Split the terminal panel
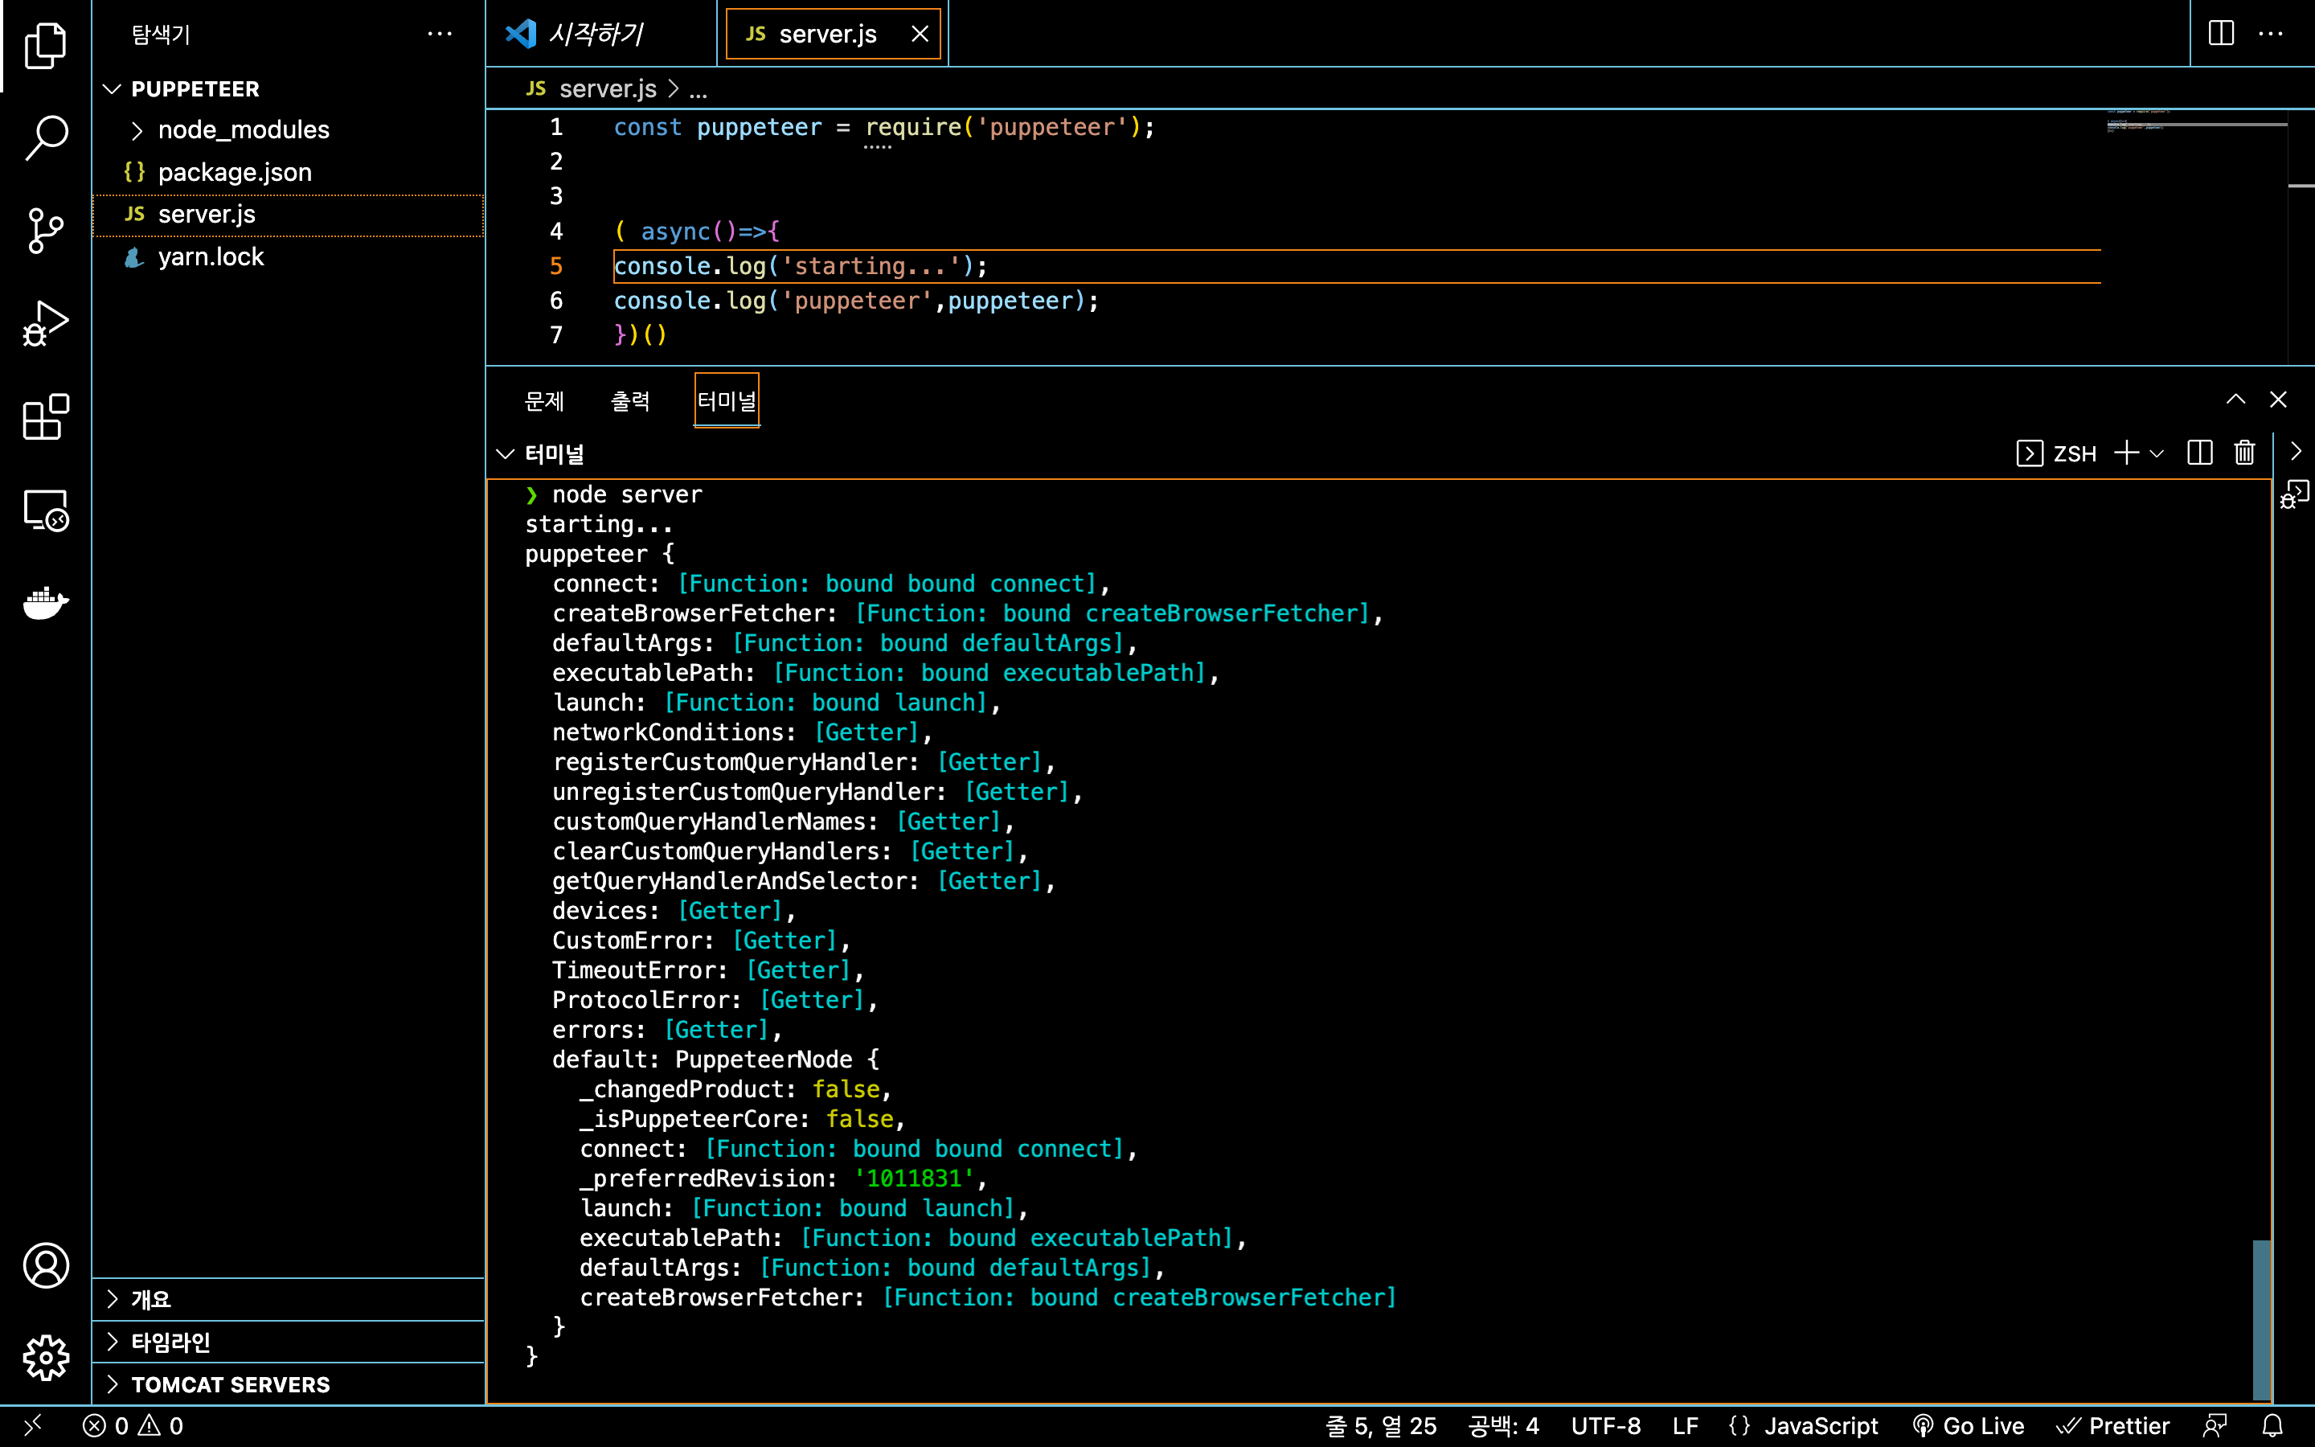The image size is (2315, 1447). tap(2199, 453)
